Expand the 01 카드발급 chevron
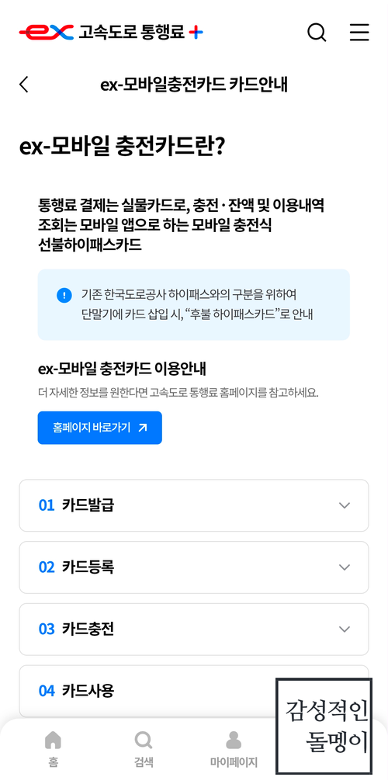 (344, 505)
